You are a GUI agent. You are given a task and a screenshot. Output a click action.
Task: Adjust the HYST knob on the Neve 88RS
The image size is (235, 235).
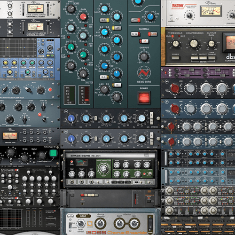[71, 9]
